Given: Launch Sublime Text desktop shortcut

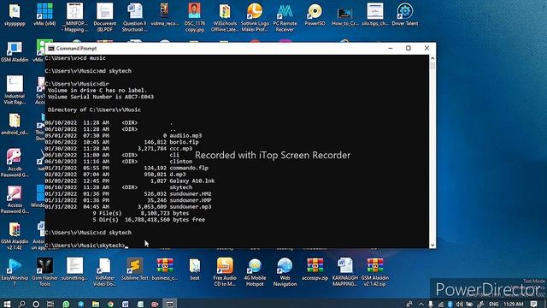Looking at the screenshot, I should coord(135,269).
